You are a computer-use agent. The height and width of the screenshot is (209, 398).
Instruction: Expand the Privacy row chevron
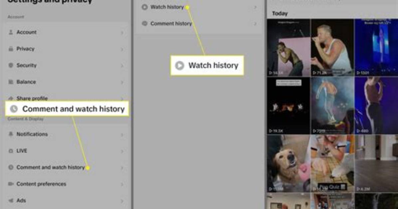[x=122, y=49]
